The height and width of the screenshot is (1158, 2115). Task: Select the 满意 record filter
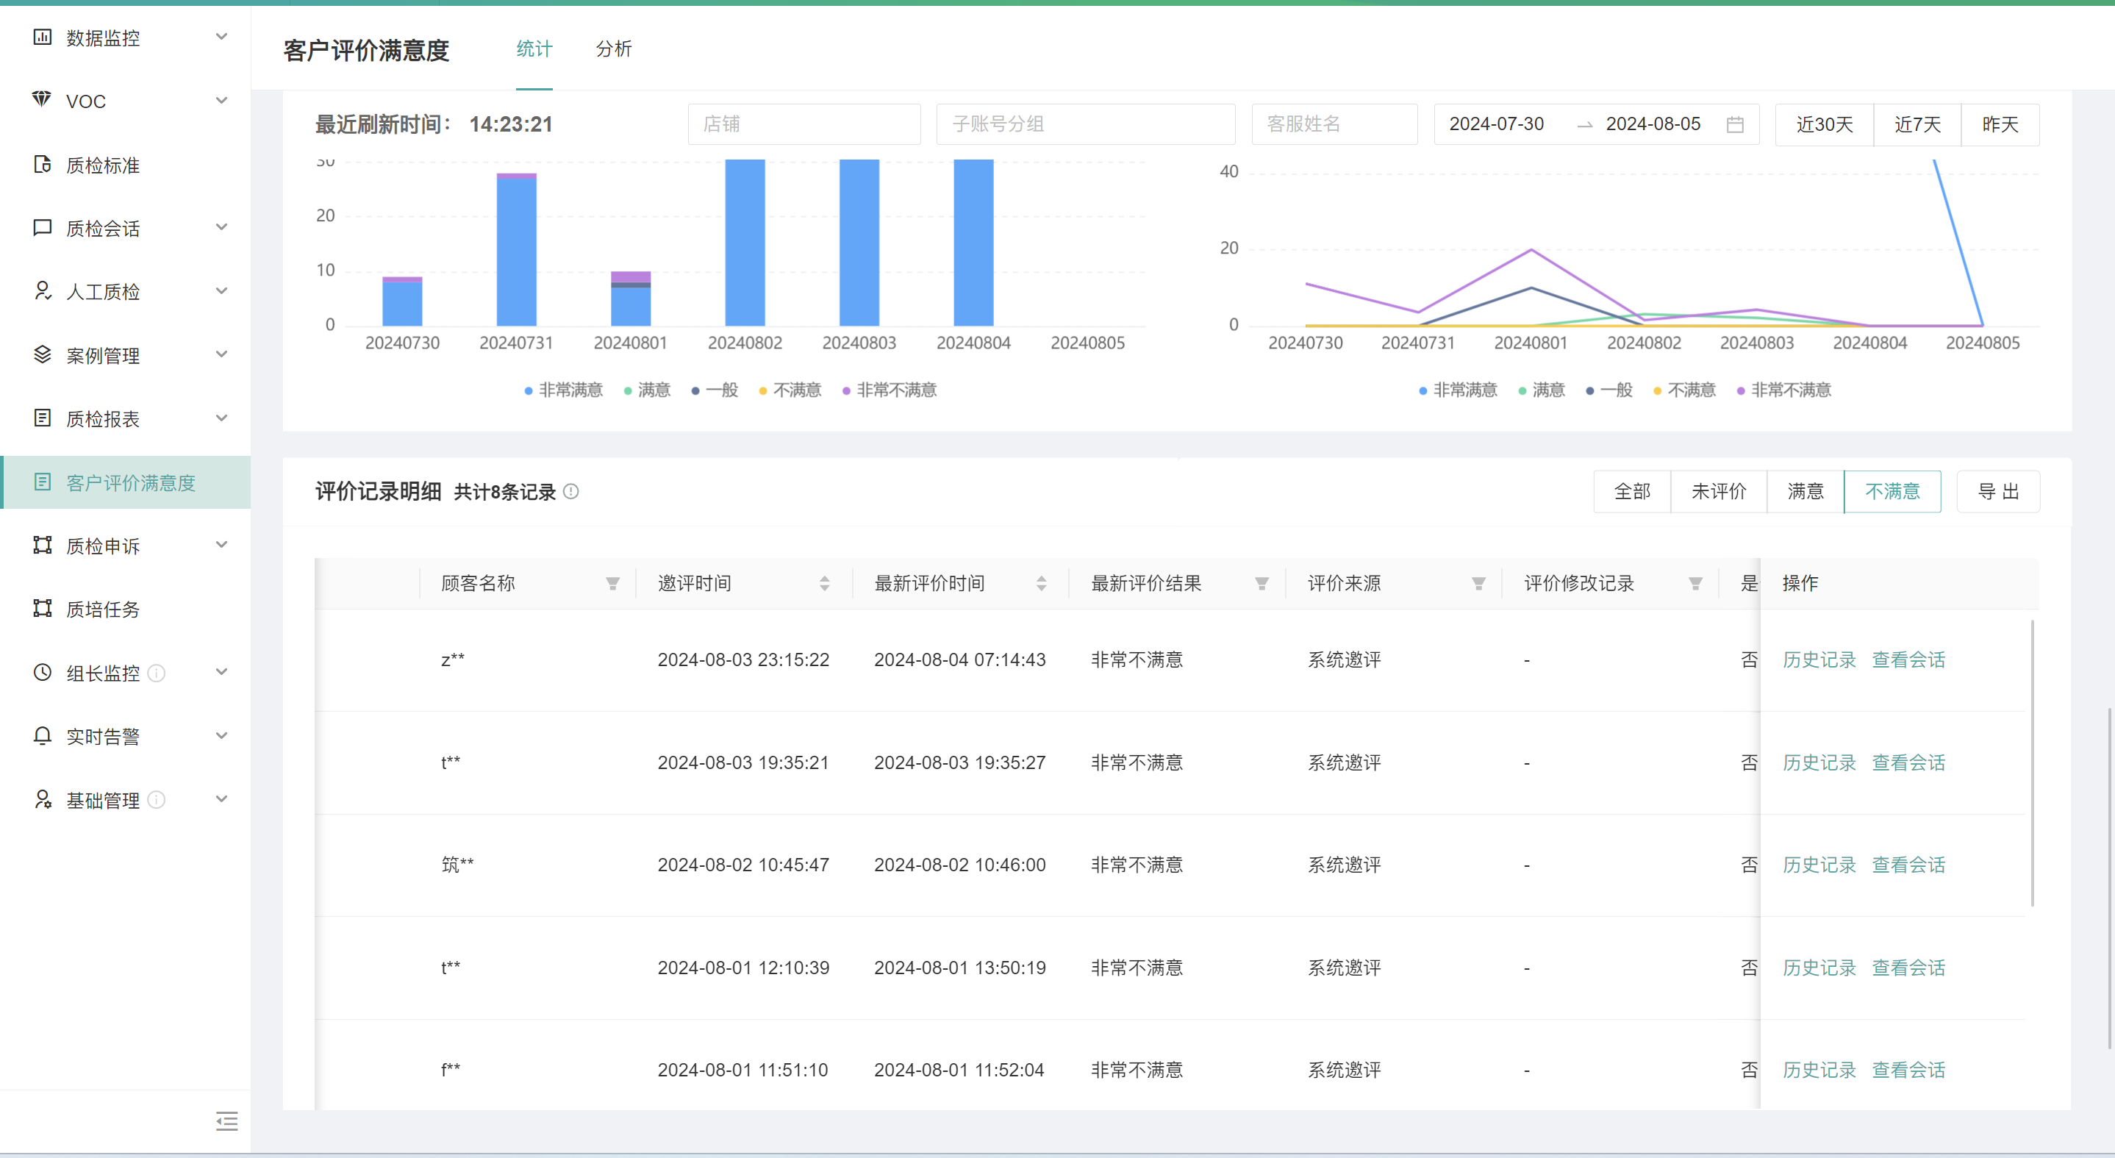tap(1806, 491)
